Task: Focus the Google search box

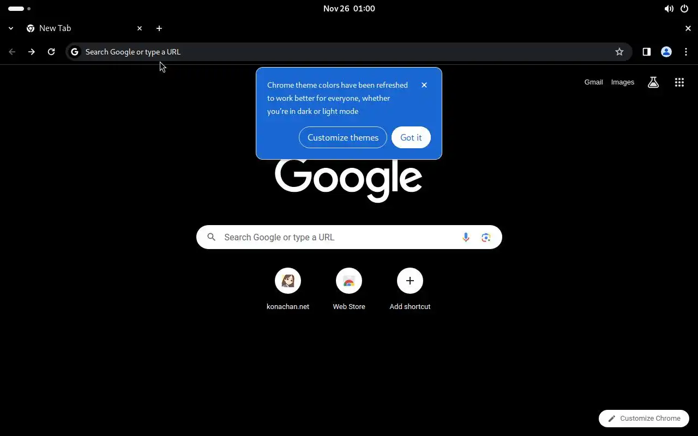Action: pos(349,237)
